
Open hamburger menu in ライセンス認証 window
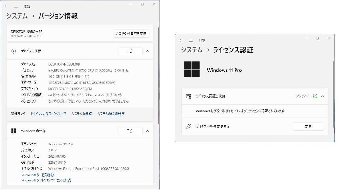pos(191,40)
